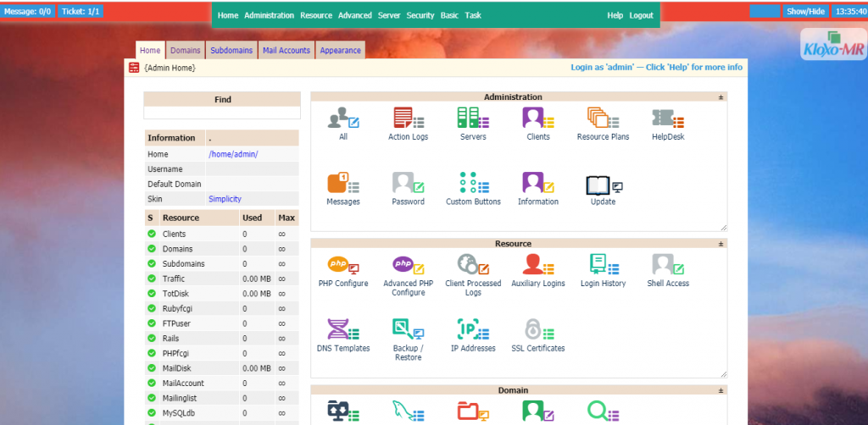The width and height of the screenshot is (868, 425).
Task: Collapse the Administration section with ± toggle
Action: (721, 97)
